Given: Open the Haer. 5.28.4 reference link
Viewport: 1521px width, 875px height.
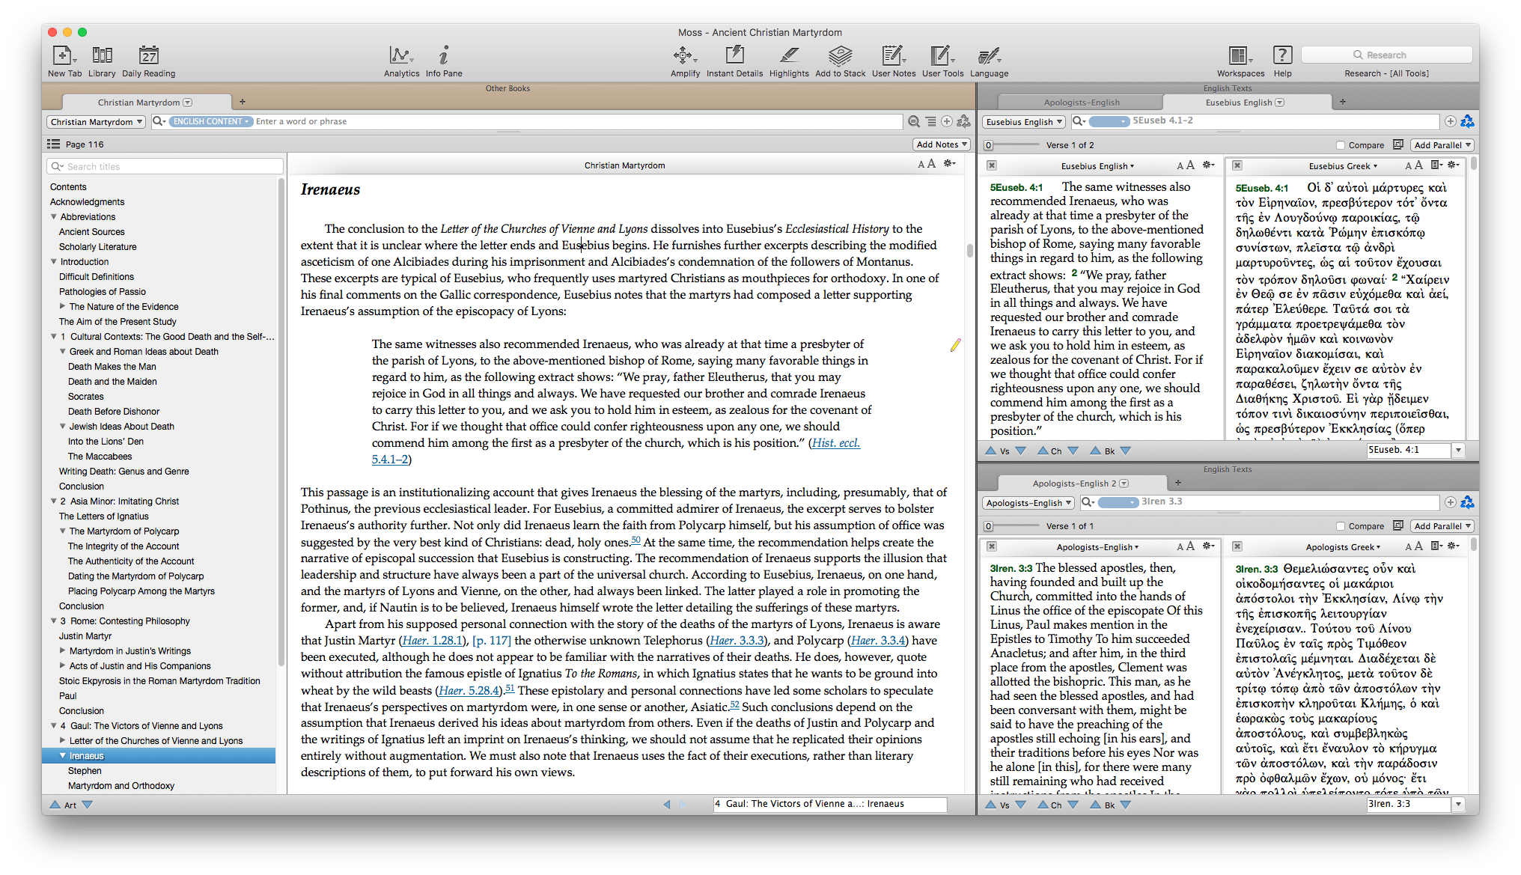Looking at the screenshot, I should (469, 691).
